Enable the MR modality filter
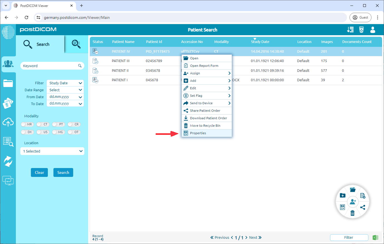Viewport: 384px width, 244px height. pos(27,124)
